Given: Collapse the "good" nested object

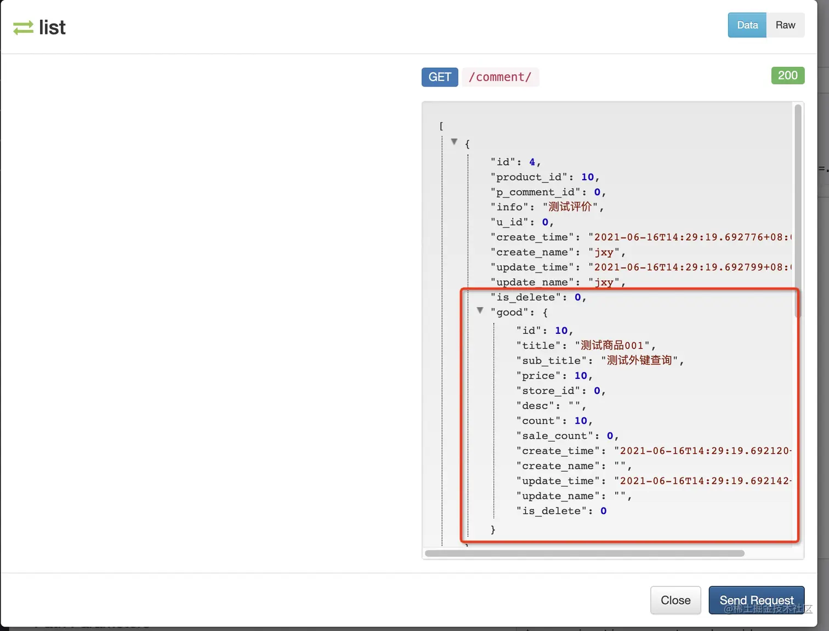Looking at the screenshot, I should (x=480, y=310).
